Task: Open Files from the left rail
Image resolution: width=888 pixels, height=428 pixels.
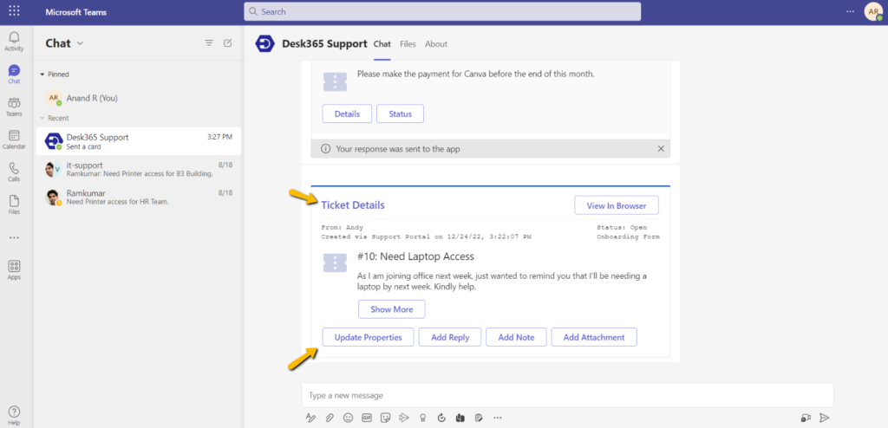Action: click(14, 205)
